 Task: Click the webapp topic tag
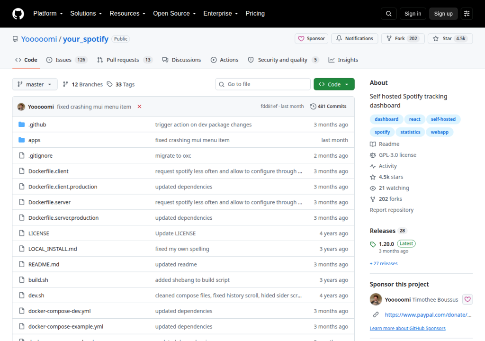coord(440,132)
